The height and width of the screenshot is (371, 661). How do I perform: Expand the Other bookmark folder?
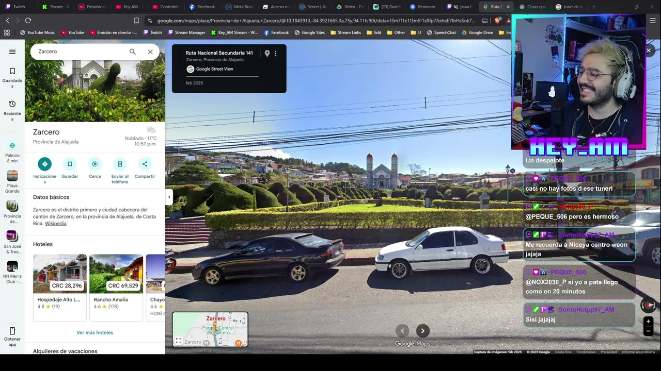(x=396, y=32)
